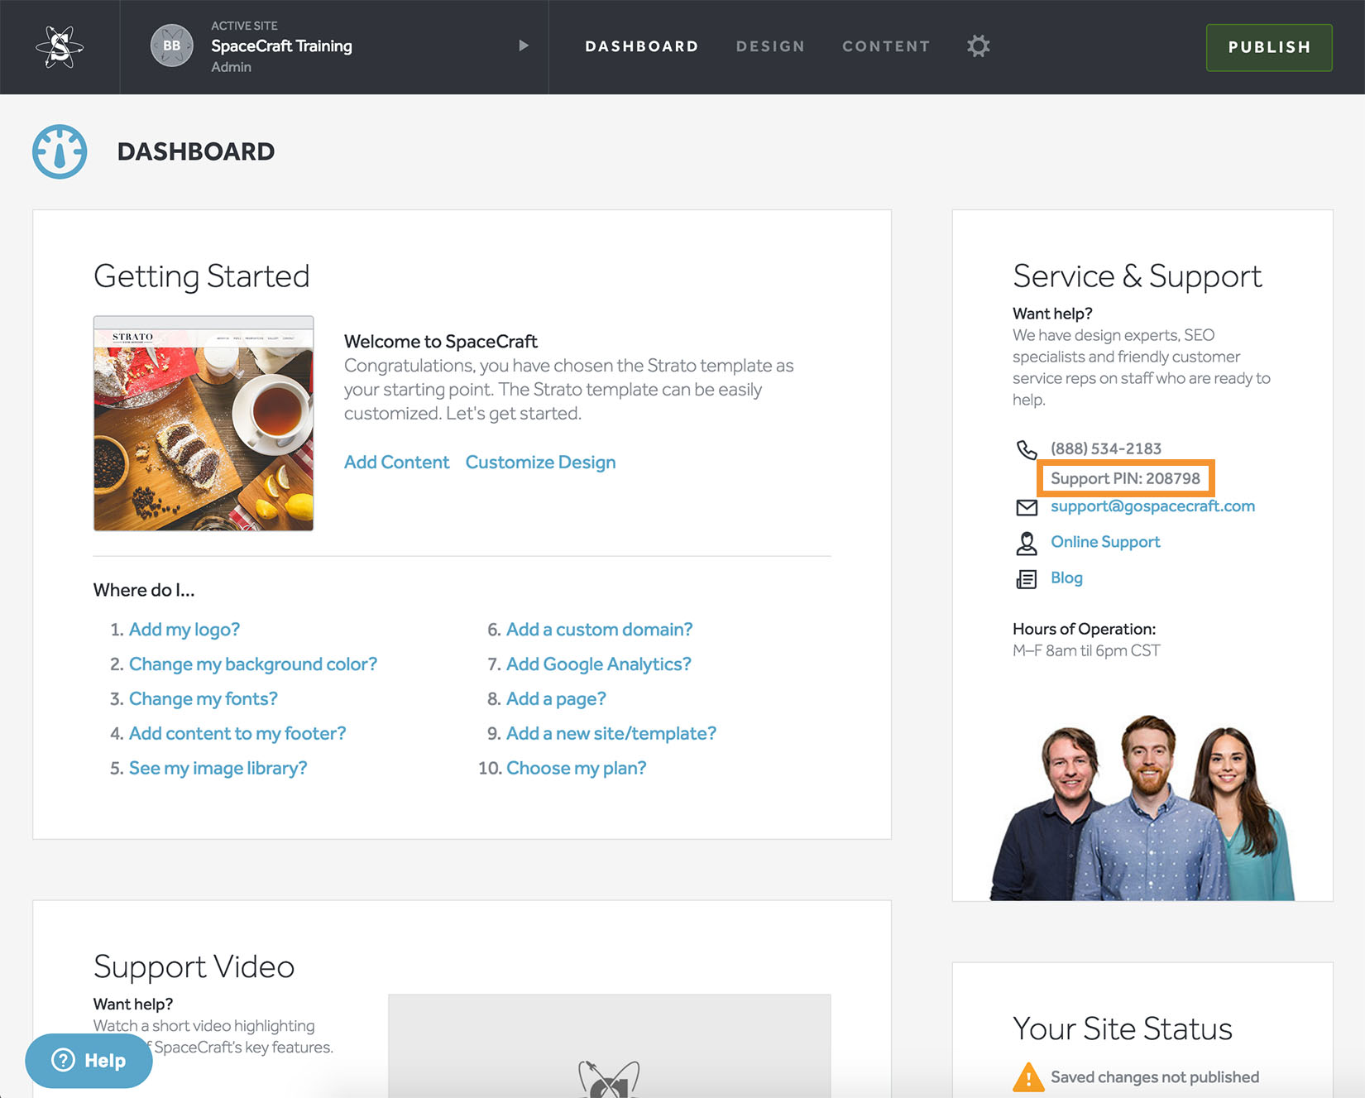Open the 'Change my fonts?' link

tap(204, 699)
